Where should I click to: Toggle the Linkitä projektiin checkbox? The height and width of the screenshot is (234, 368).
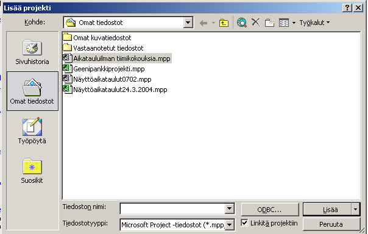pyautogui.click(x=244, y=223)
